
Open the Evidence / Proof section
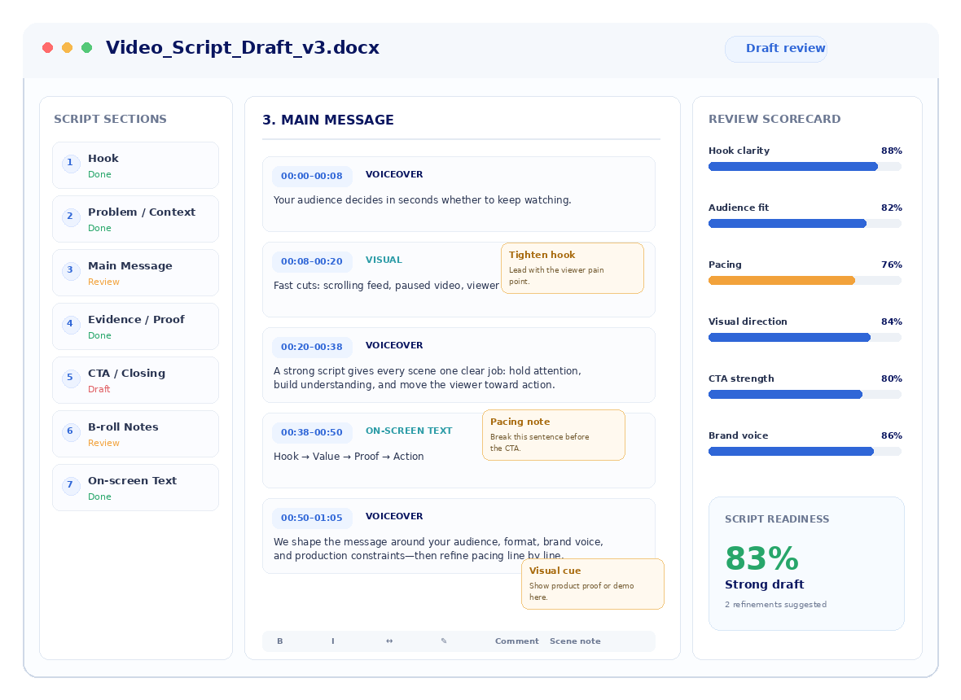tap(135, 326)
